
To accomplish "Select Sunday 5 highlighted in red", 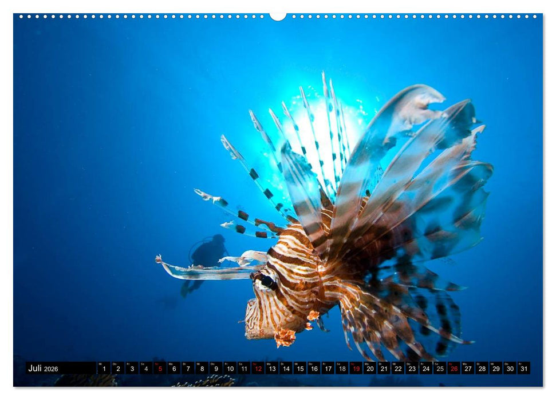I will [x=160, y=369].
